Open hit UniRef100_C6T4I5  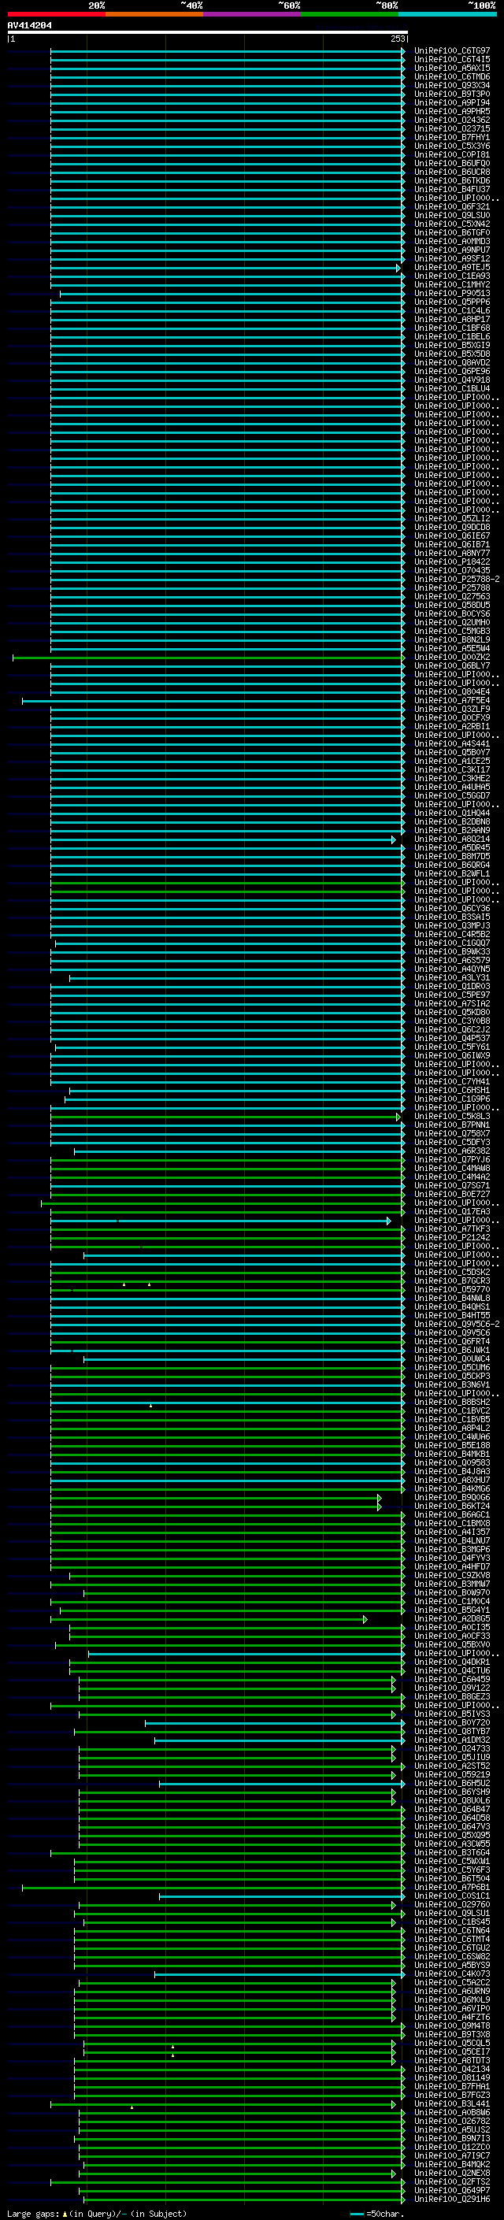452,60
